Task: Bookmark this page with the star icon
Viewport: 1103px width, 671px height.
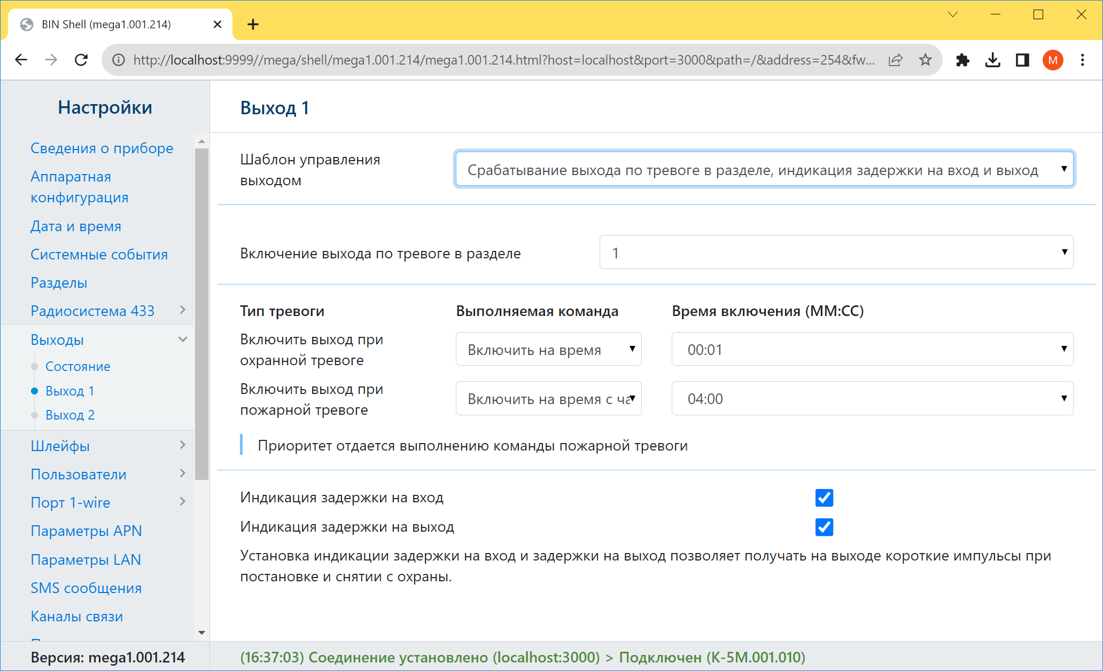Action: click(926, 60)
